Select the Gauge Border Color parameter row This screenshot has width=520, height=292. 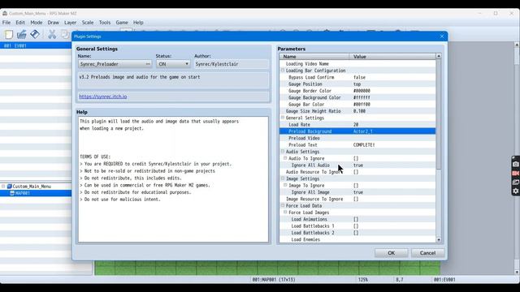click(x=357, y=91)
